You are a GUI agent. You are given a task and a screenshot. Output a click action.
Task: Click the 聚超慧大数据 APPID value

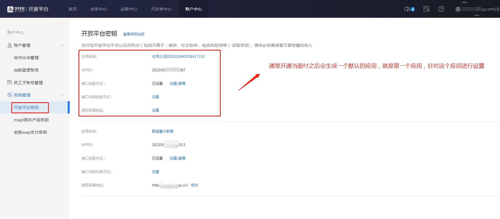coord(169,145)
